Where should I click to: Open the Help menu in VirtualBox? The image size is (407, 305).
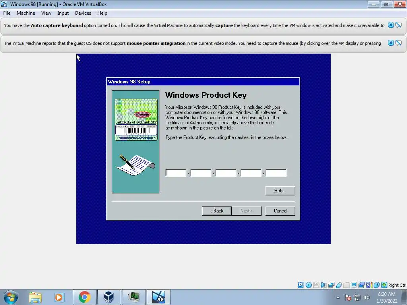102,13
